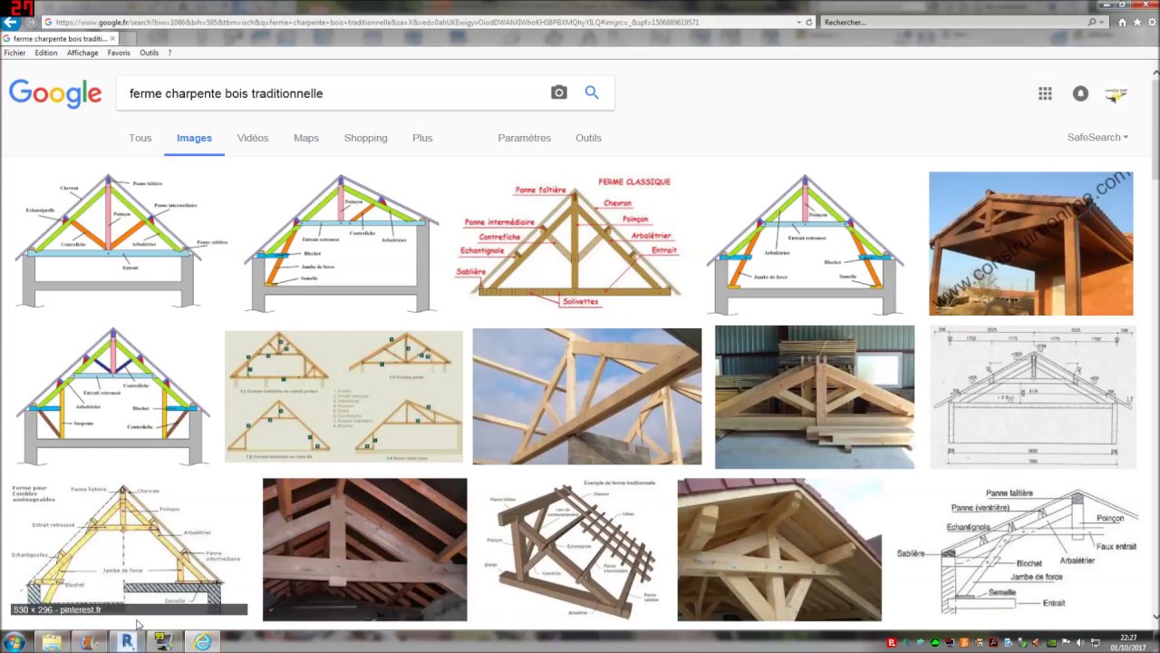Image resolution: width=1160 pixels, height=653 pixels.
Task: Go back with the browser back arrow
Action: coord(11,22)
